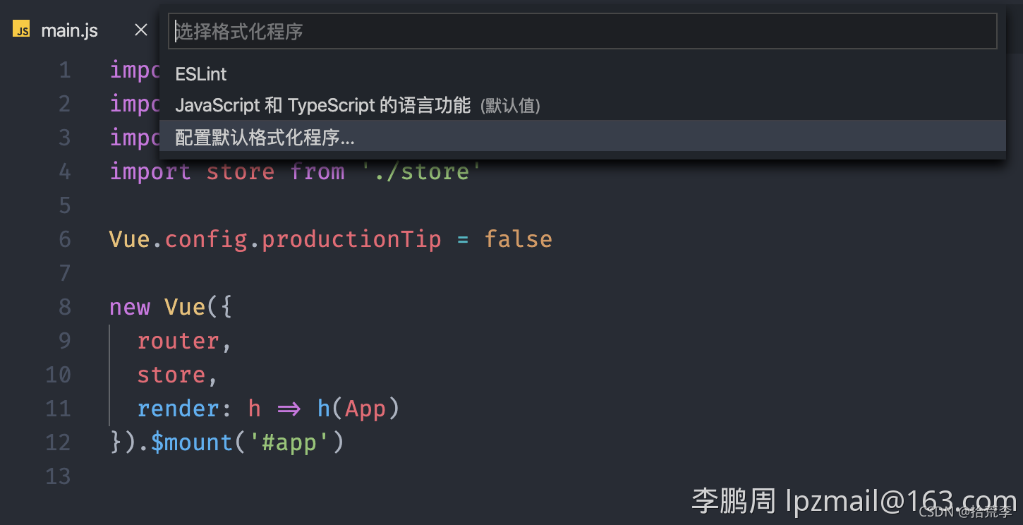Image resolution: width=1023 pixels, height=525 pixels.
Task: Click line number 12 in gutter
Action: pos(58,442)
